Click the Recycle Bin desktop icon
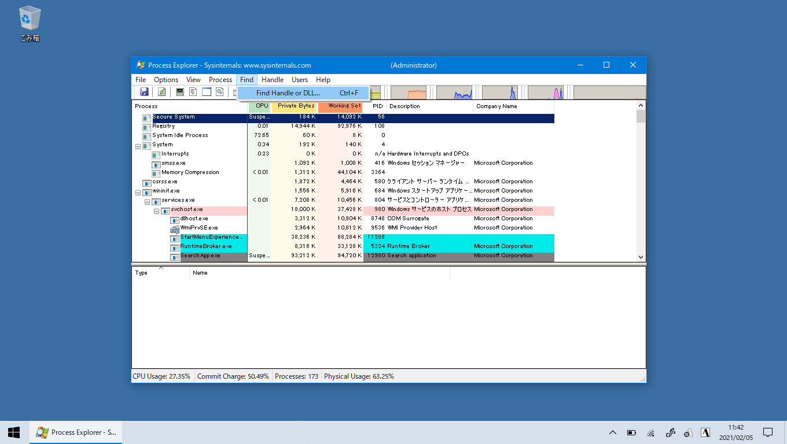 (30, 24)
